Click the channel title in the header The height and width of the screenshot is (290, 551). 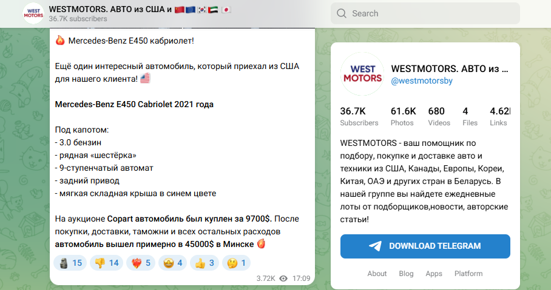tap(140, 10)
